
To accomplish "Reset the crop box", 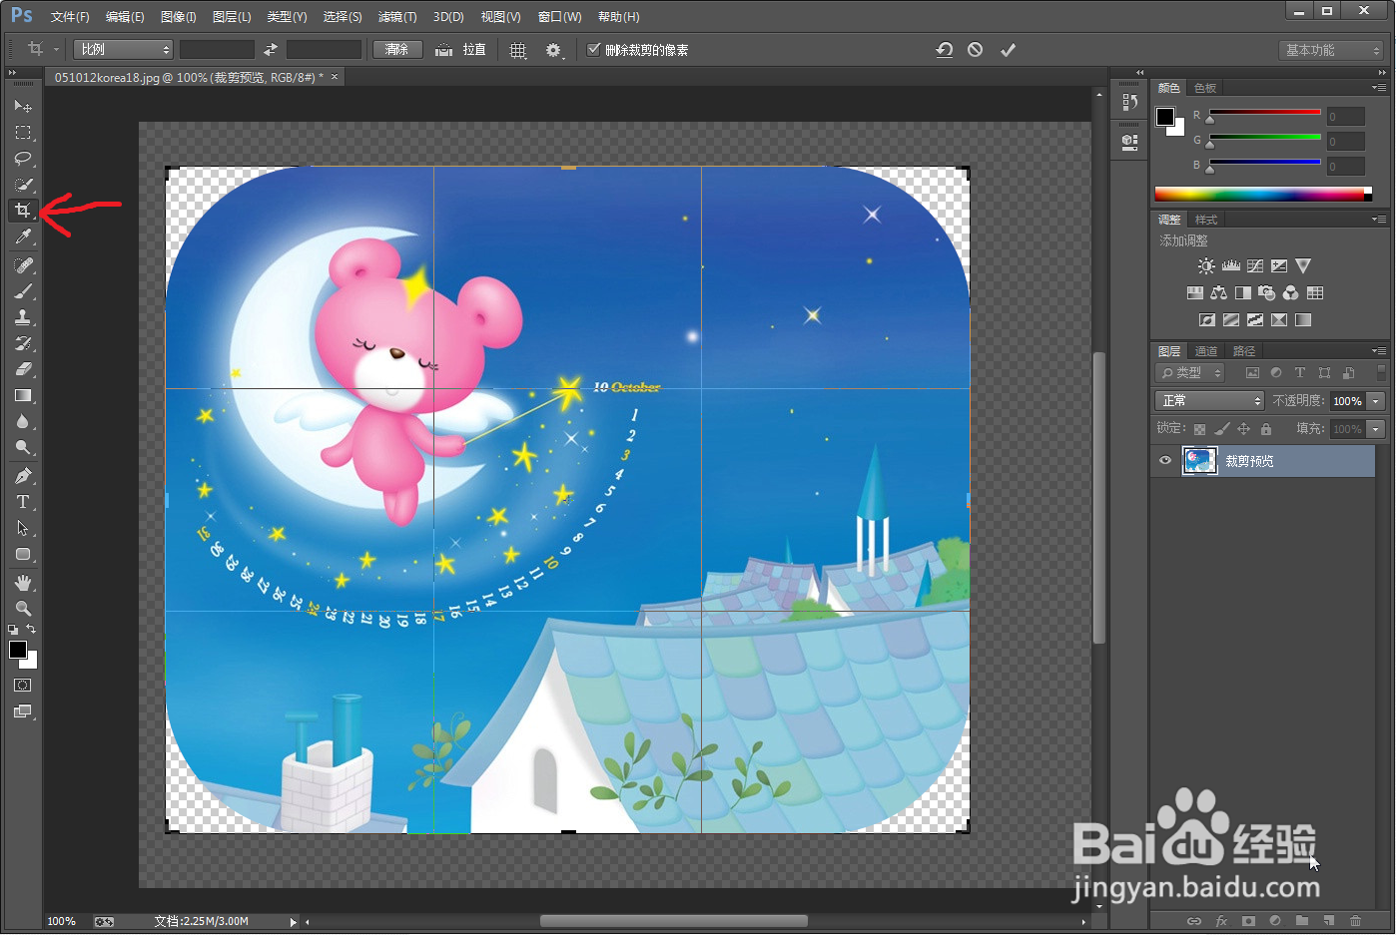I will click(944, 50).
